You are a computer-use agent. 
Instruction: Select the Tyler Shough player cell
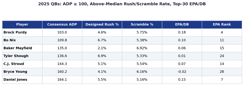[22, 56]
